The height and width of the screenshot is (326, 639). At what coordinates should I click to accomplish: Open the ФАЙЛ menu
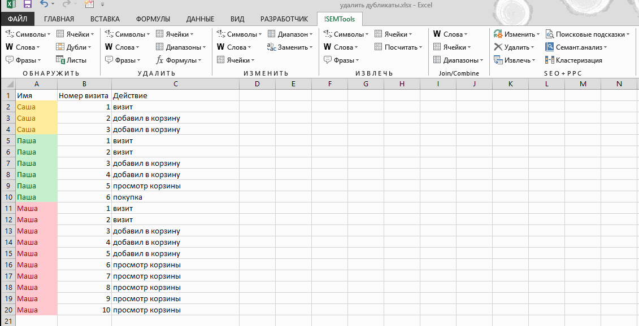point(18,19)
